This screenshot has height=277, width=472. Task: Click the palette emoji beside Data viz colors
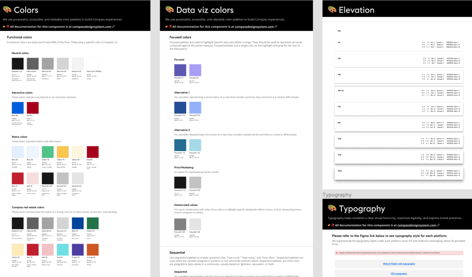pos(170,10)
